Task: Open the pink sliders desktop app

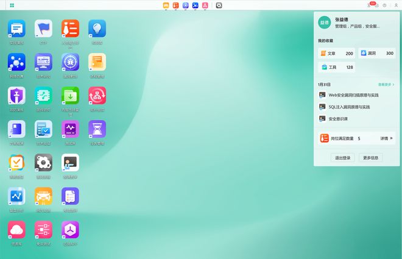Action: [43, 230]
